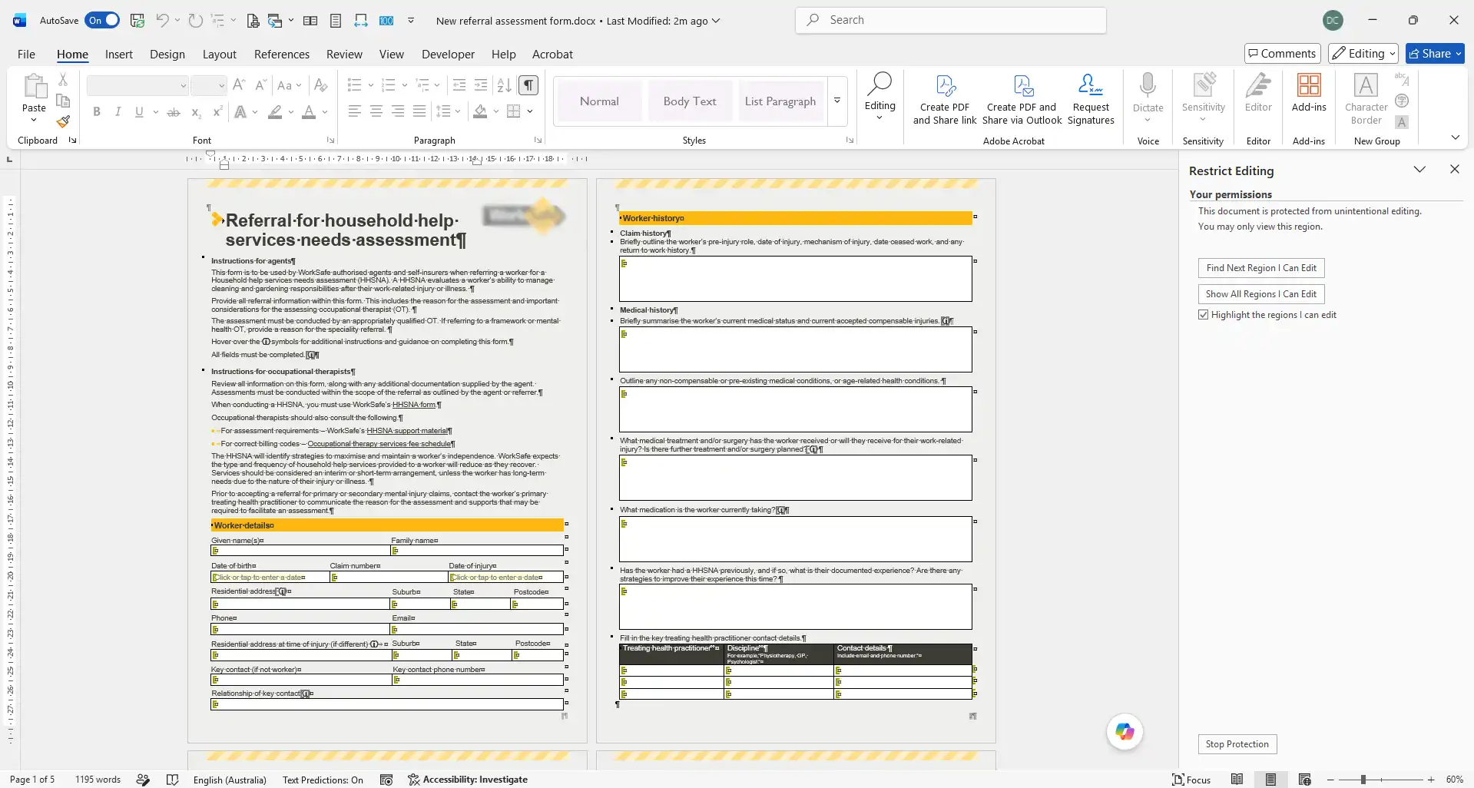Click the Italic icon
Viewport: 1474px width, 788px height.
point(118,112)
